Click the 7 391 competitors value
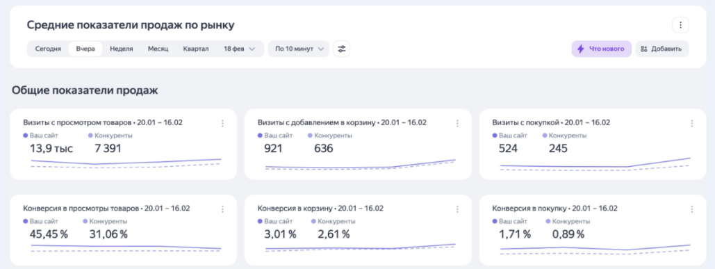The image size is (715, 269). [108, 148]
